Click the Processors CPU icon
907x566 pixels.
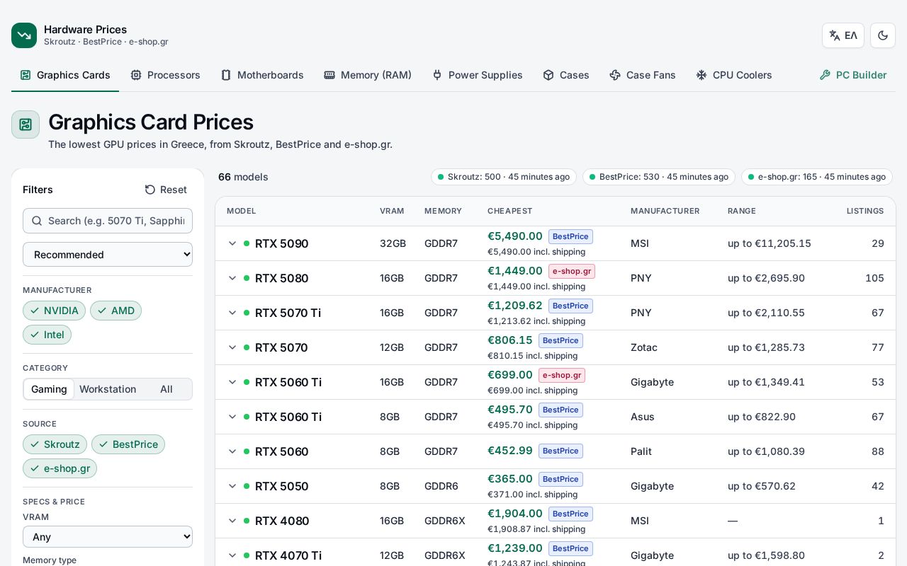[136, 75]
